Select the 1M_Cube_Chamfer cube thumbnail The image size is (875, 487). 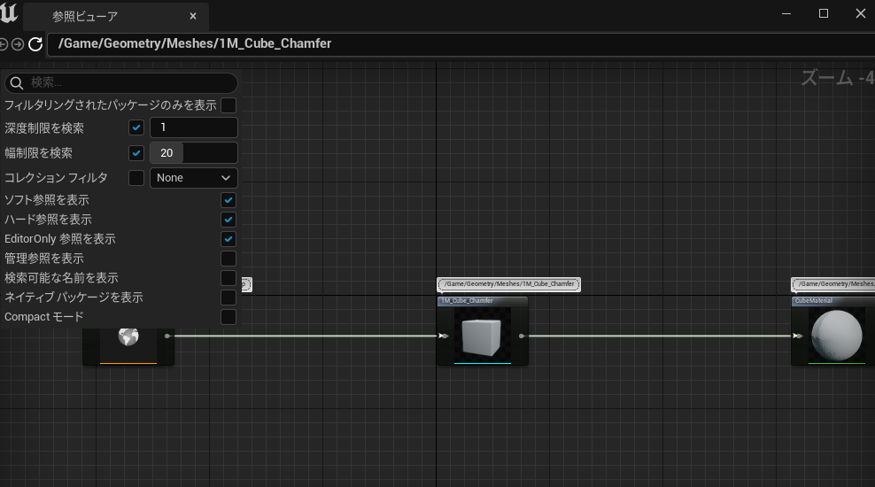point(483,336)
